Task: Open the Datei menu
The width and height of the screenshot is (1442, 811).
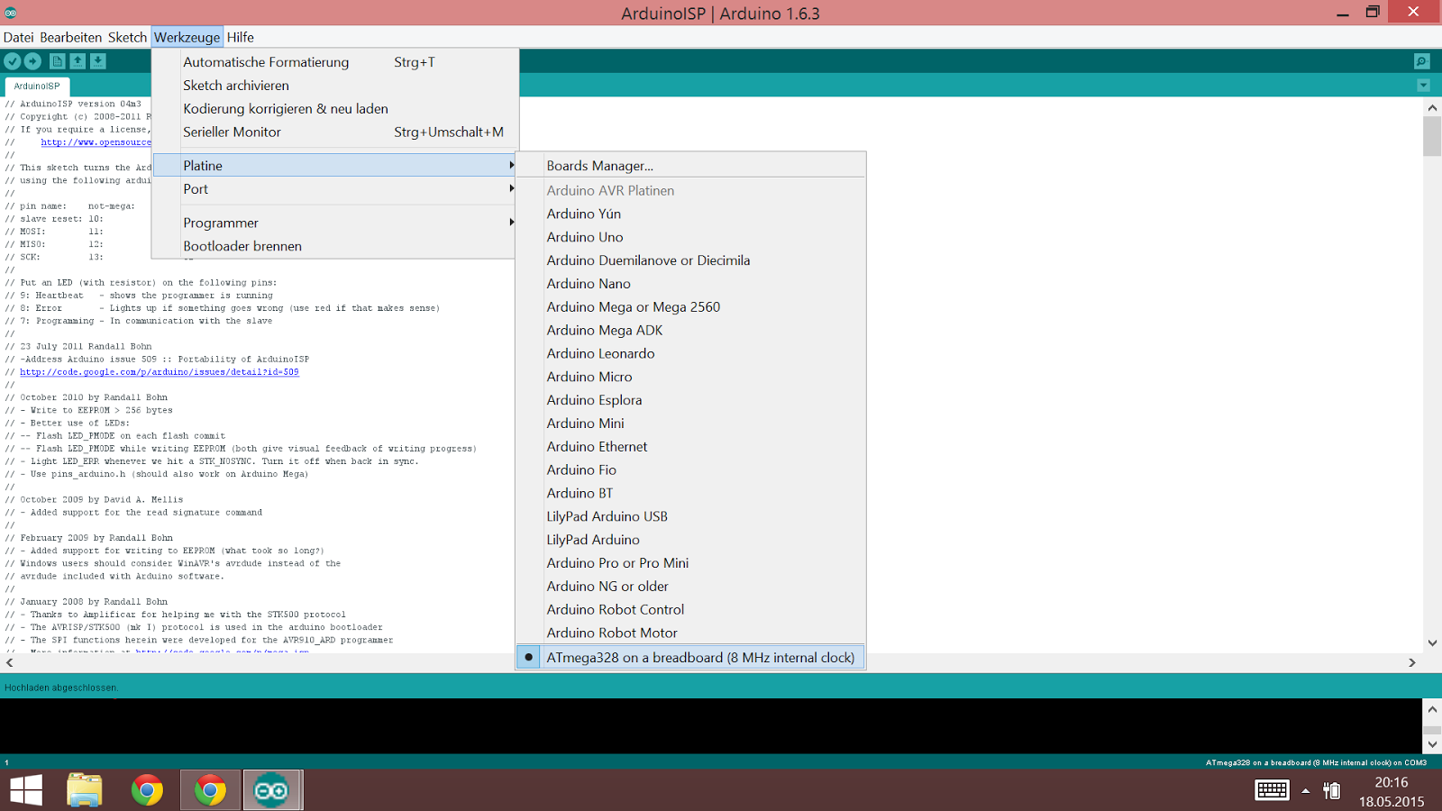Action: point(18,37)
